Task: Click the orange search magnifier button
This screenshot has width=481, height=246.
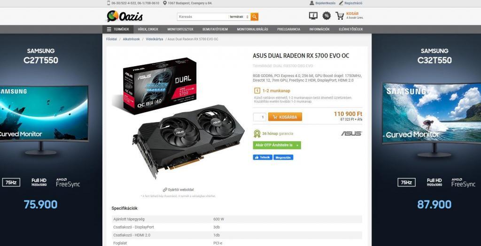Action: point(254,16)
